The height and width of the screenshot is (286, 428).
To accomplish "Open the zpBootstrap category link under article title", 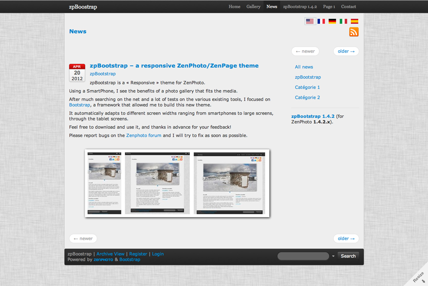I will 103,74.
